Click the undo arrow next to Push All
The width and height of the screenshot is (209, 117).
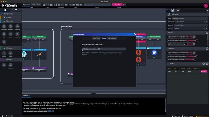point(124,5)
